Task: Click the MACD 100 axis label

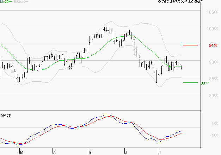Action: pos(215,124)
